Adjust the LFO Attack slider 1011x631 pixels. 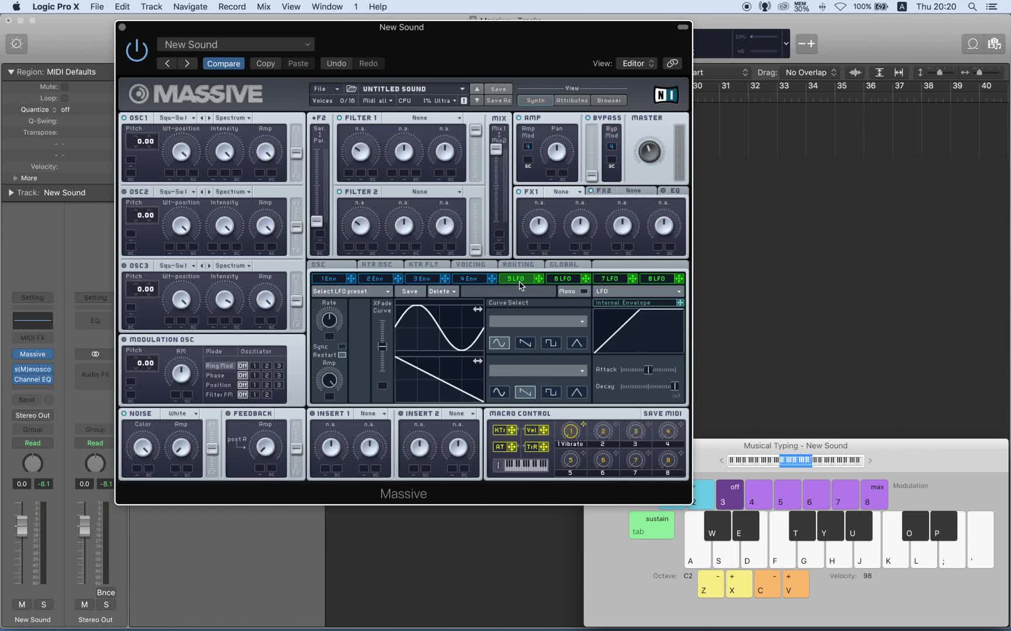(x=648, y=369)
